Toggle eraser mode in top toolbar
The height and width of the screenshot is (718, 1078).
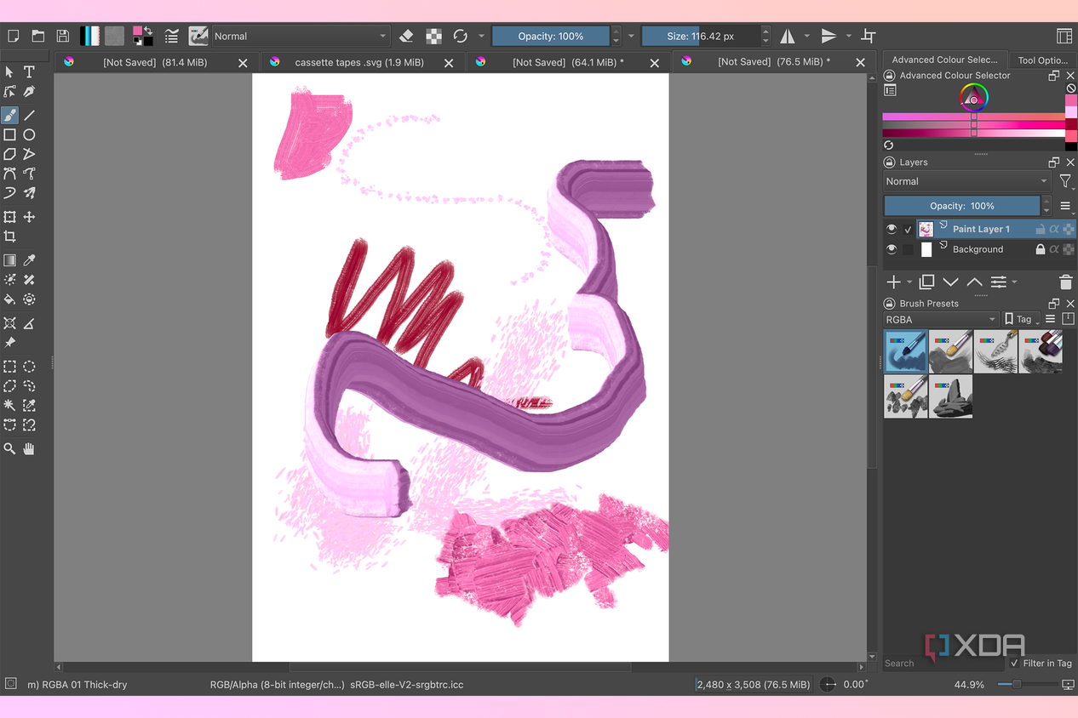[407, 36]
